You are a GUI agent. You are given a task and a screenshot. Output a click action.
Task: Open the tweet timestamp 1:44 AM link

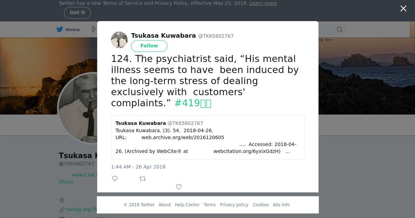coord(138,167)
